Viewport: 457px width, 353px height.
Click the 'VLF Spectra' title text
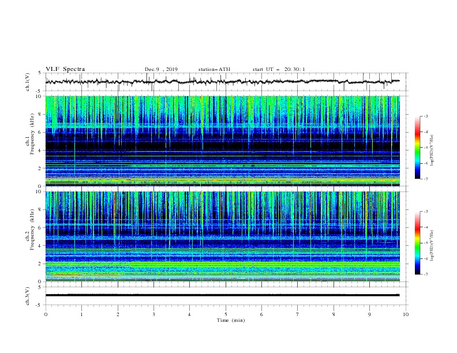click(x=65, y=69)
